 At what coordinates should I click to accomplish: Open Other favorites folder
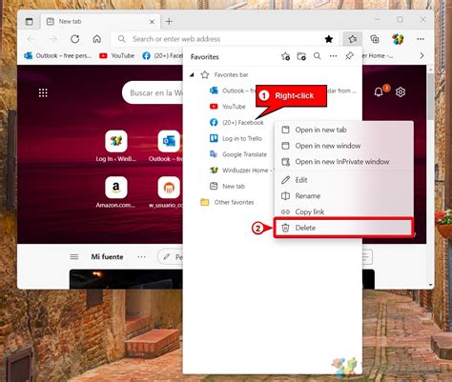227,202
